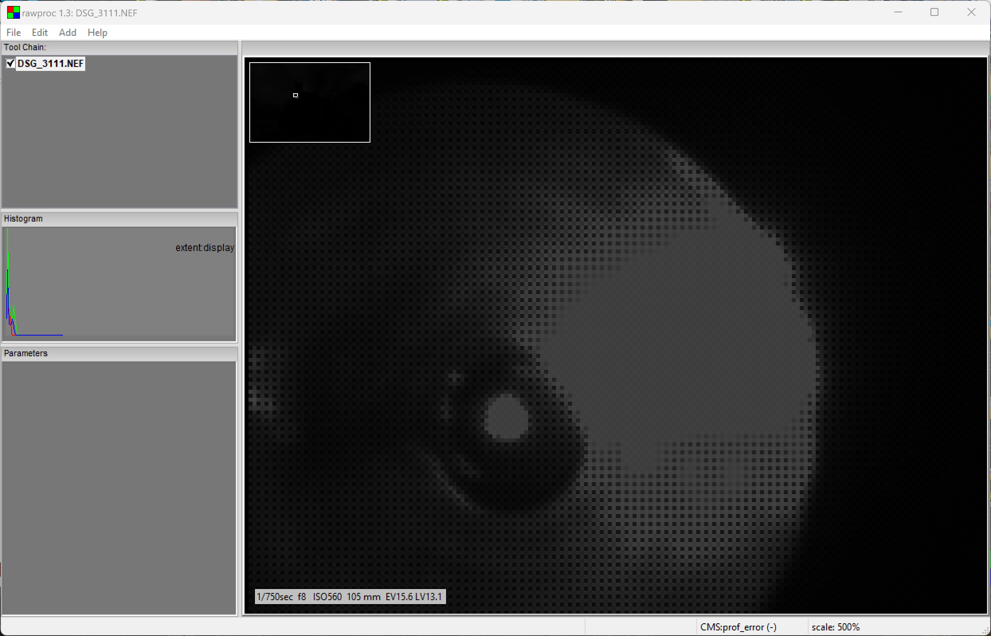Viewport: 991px width, 636px height.
Task: Select the DSG_3111.NEF tool chain entry
Action: [50, 64]
